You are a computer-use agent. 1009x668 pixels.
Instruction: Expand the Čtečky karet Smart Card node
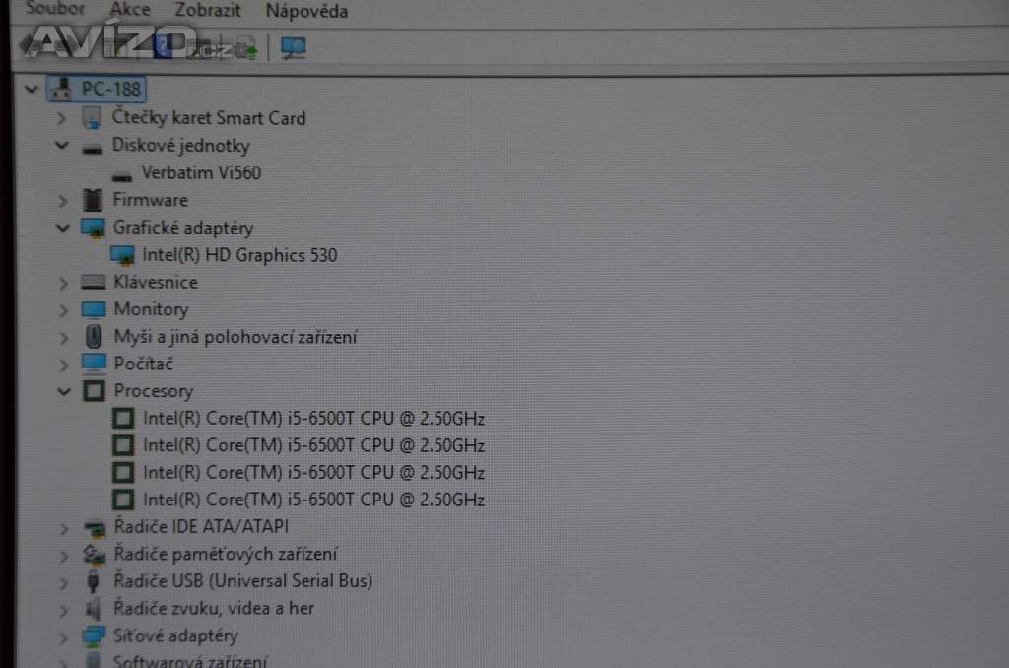tap(63, 118)
